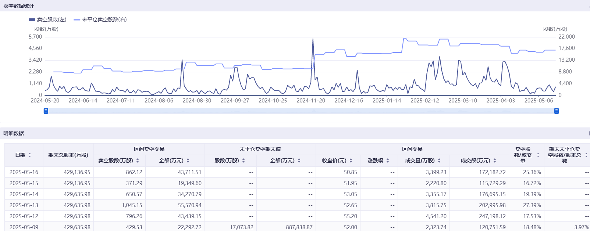Sort table by 日期 column icon
Image resolution: width=590 pixels, height=231 pixels.
[x=30, y=155]
